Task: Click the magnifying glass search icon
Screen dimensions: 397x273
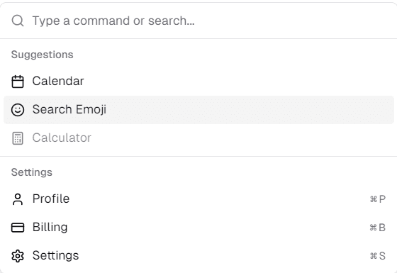Action: [x=18, y=21]
